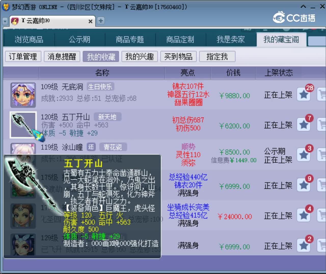This screenshot has width=326, height=274.
Task: Click the favorite star for 无底洞 row
Action: [x=304, y=94]
